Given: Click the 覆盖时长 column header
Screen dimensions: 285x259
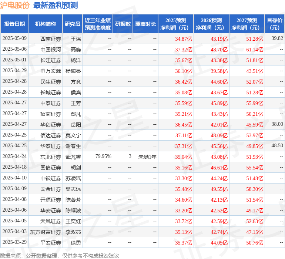Looking at the screenshot, I should (x=145, y=24).
